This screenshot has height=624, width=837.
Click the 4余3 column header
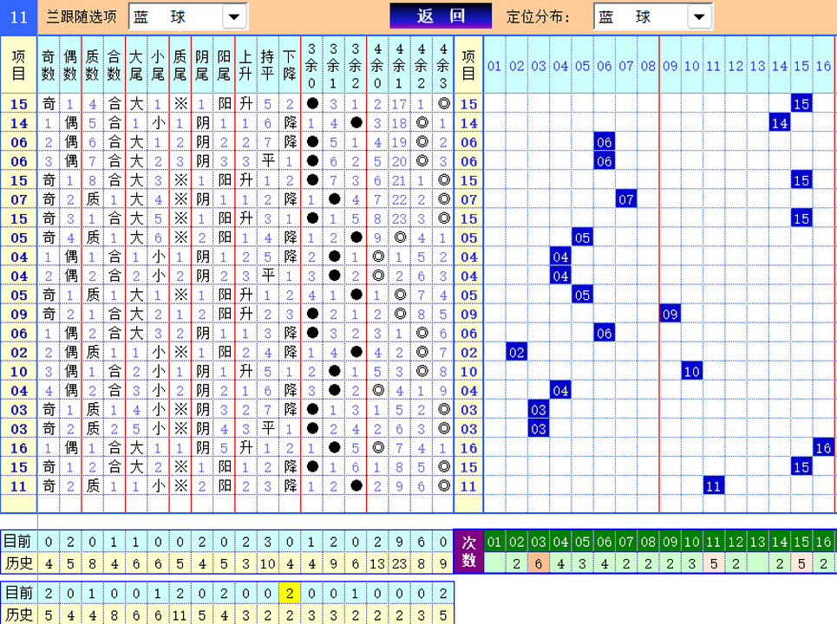pos(443,64)
